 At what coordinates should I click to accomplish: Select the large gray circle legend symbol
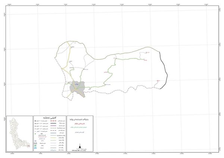point(35,121)
